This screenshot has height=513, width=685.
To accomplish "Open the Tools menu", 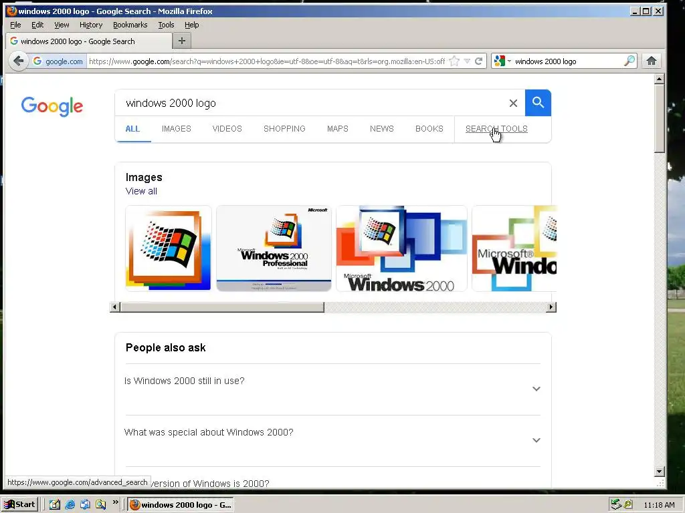I will click(166, 25).
